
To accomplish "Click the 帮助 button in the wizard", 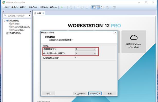I will pyautogui.click(x=49, y=93).
